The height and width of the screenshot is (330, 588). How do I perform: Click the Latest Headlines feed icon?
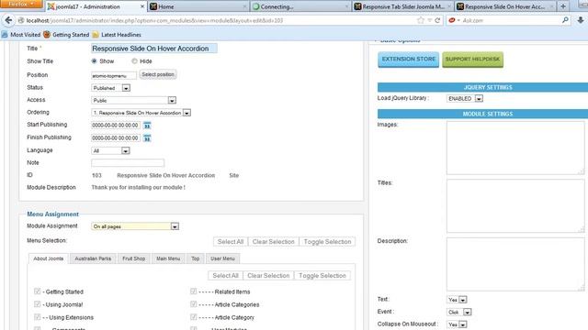click(x=96, y=35)
